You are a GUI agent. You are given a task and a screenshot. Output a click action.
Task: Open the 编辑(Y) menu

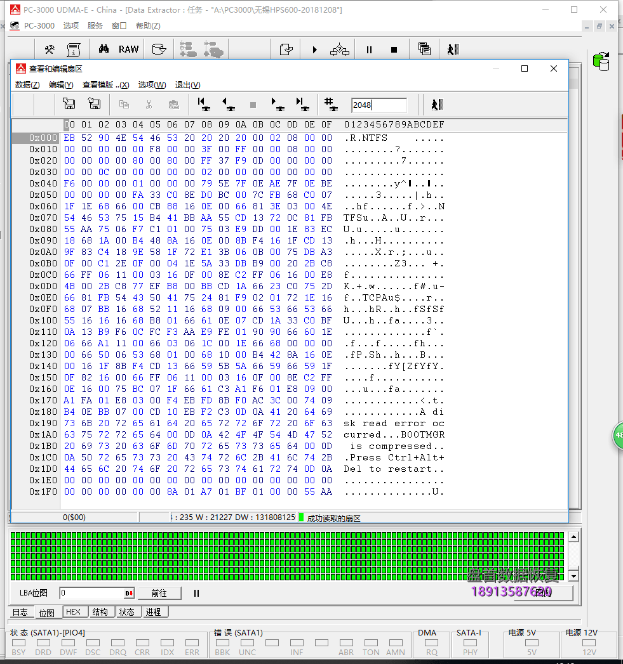(x=61, y=85)
